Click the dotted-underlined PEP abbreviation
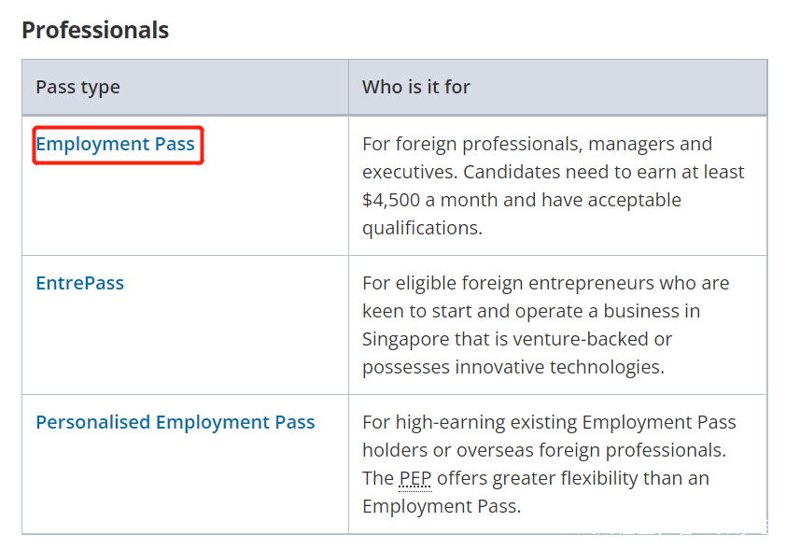Image resolution: width=786 pixels, height=550 pixels. [414, 478]
